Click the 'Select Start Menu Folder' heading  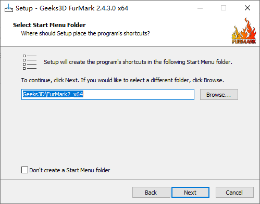tap(49, 25)
